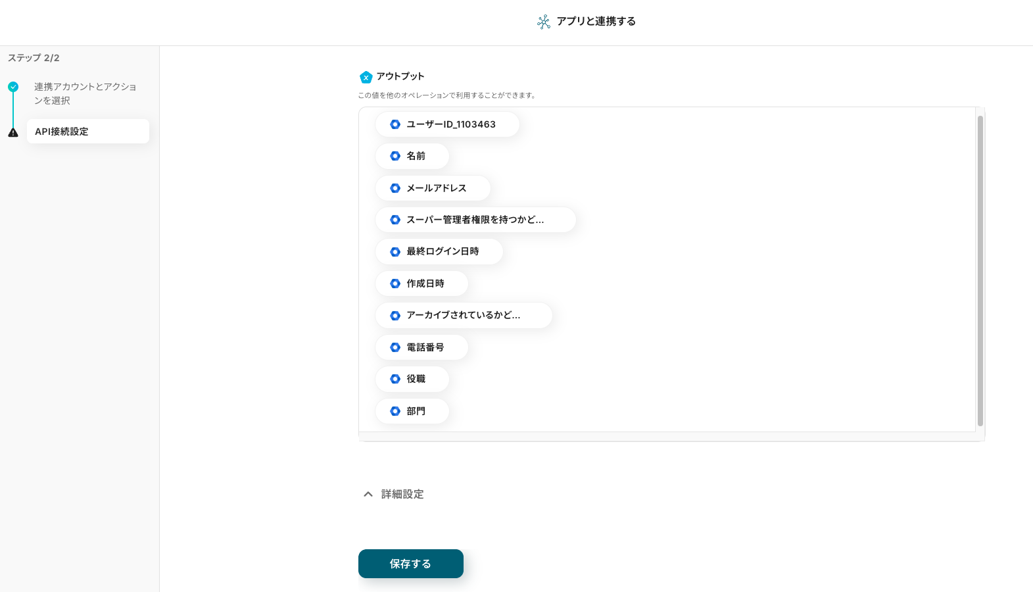Select the アーカイブされているかど... output chip

tap(463, 315)
